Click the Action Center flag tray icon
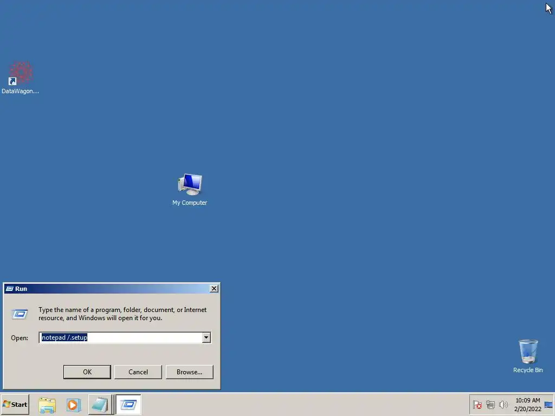The height and width of the screenshot is (416, 555). [x=477, y=404]
